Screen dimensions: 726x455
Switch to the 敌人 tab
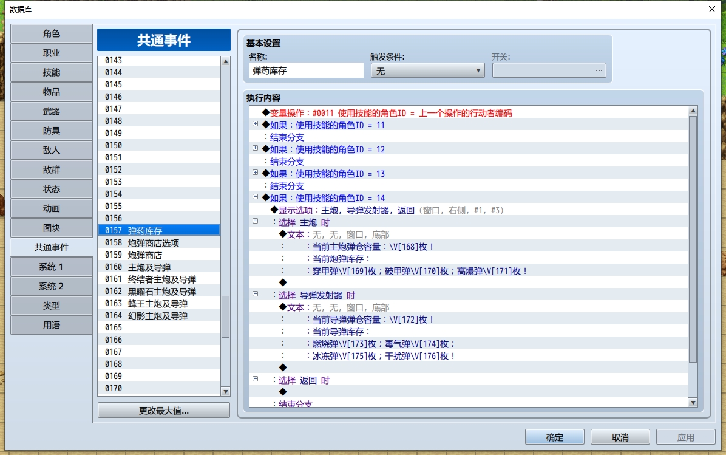click(x=52, y=151)
